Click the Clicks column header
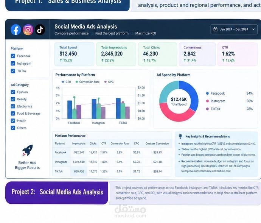 (x=93, y=143)
